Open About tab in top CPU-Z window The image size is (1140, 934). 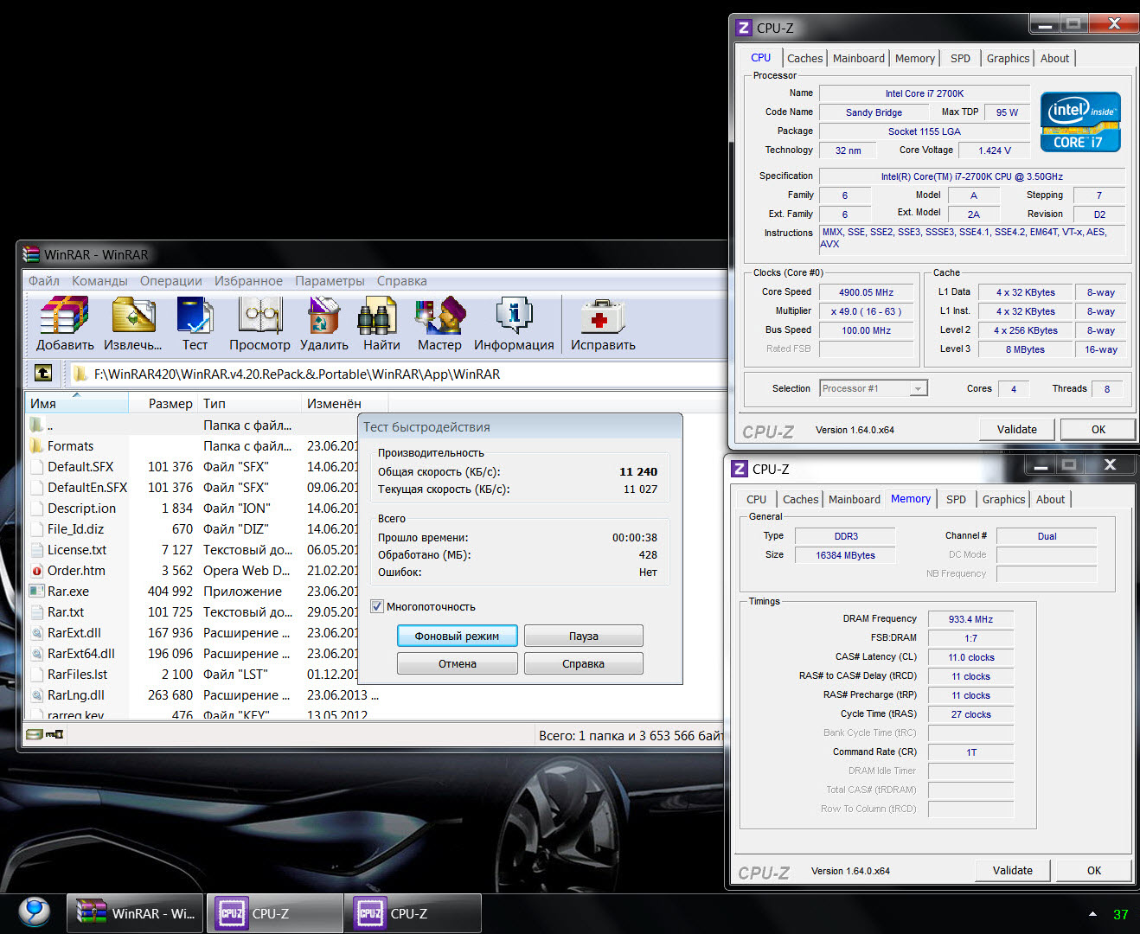pyautogui.click(x=1054, y=58)
